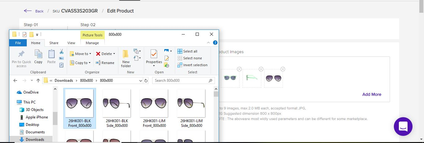The image size is (424, 143).
Task: Switch to the View tab
Action: click(71, 43)
